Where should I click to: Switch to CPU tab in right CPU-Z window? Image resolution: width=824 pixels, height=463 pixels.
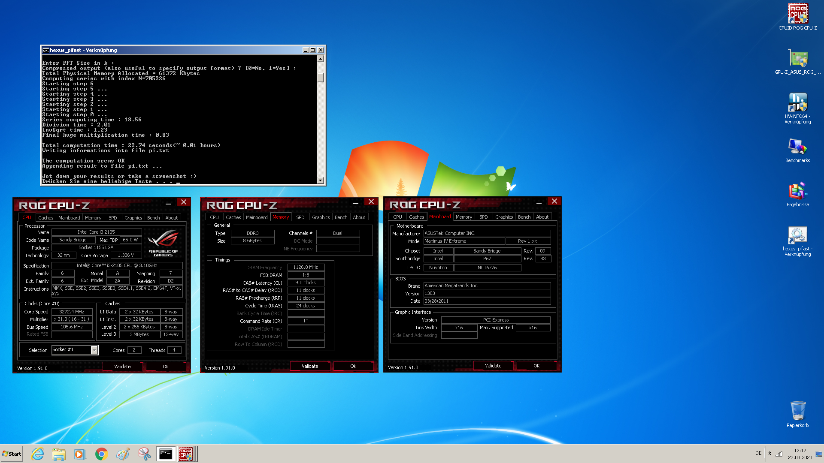pyautogui.click(x=398, y=217)
